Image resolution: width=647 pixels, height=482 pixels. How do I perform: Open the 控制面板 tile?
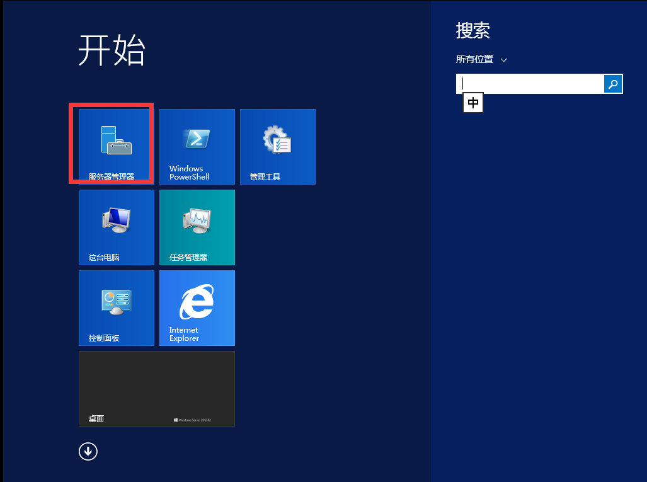pyautogui.click(x=117, y=308)
